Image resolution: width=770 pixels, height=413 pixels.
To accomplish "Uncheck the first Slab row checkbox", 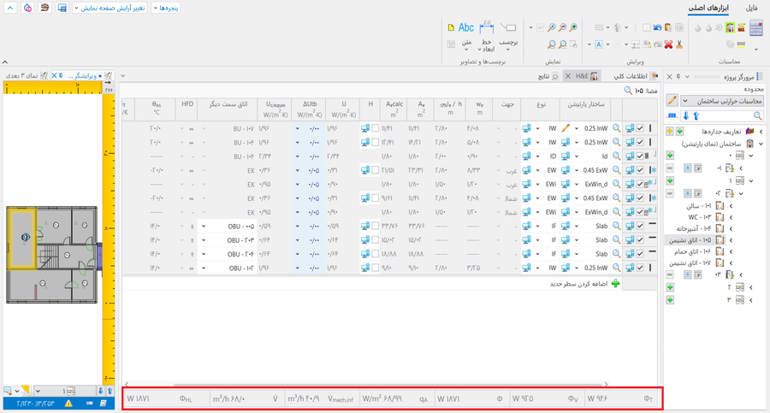I will 640,226.
